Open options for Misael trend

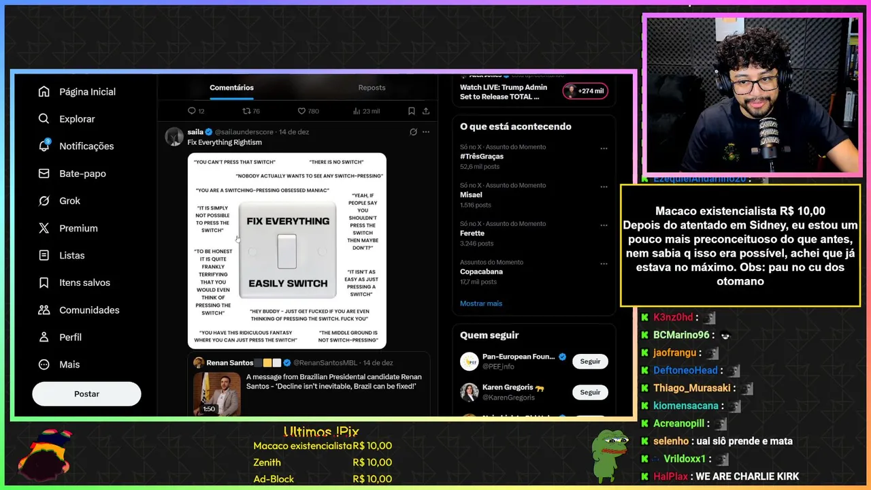[604, 186]
